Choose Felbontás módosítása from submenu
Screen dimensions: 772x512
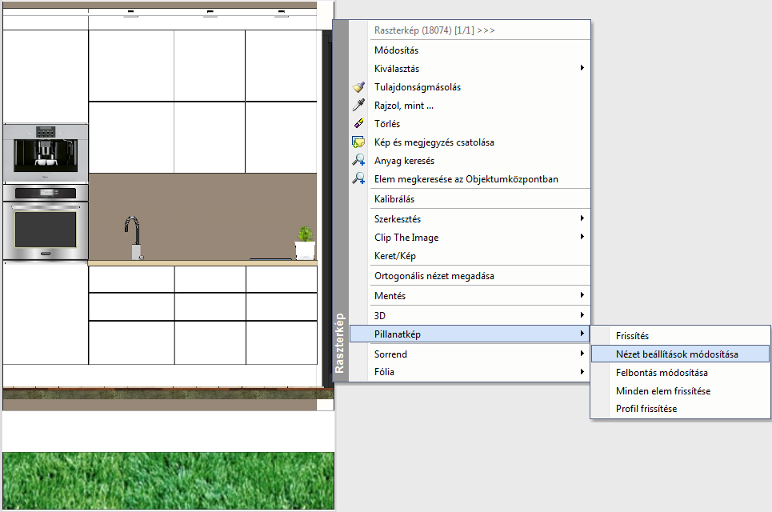(661, 372)
